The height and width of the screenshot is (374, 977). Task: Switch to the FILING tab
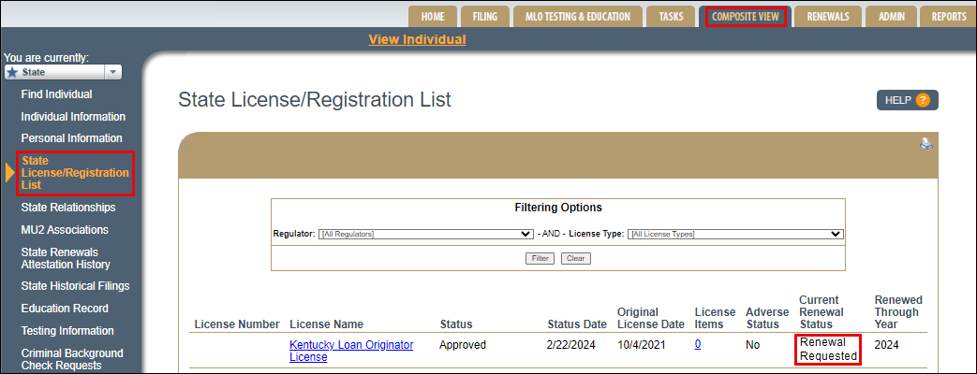click(485, 17)
